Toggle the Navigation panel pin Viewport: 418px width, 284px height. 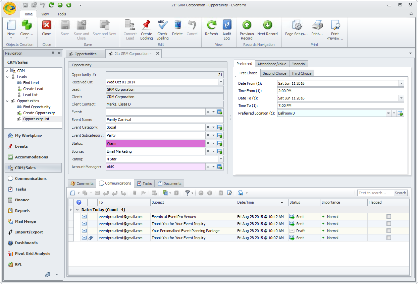tap(53, 53)
